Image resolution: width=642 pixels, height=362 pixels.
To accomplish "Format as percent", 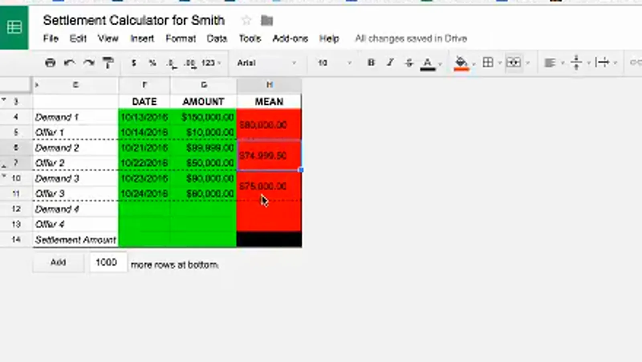I will pos(152,63).
